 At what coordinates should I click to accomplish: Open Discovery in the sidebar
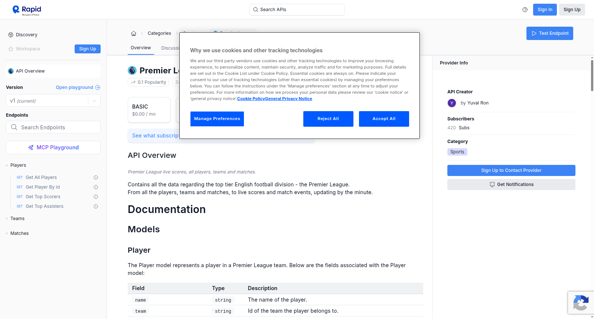(27, 35)
